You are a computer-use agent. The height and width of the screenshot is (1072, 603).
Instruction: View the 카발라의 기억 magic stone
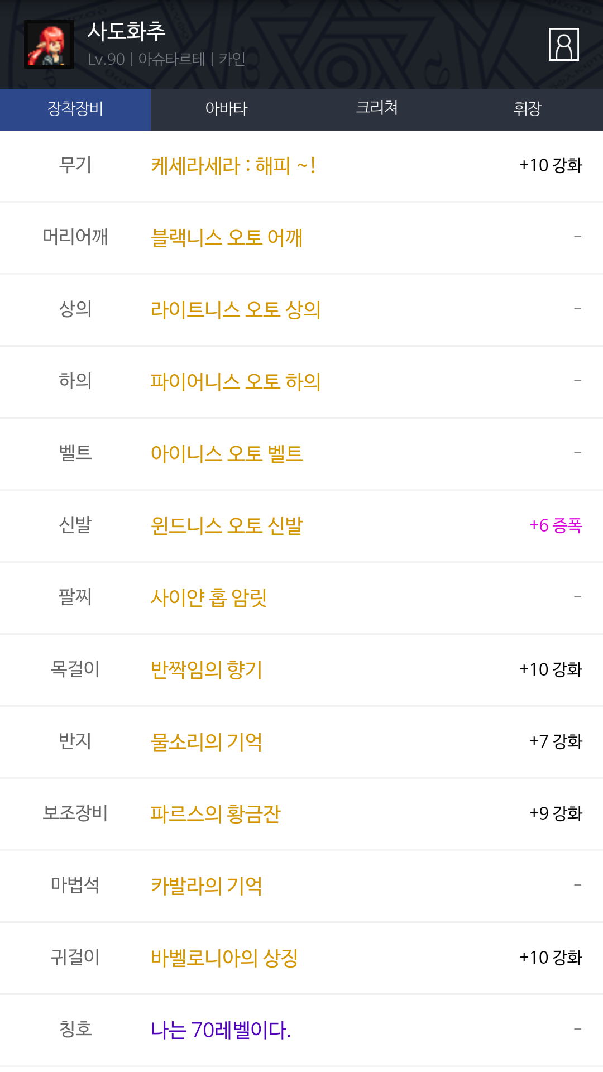coord(207,886)
